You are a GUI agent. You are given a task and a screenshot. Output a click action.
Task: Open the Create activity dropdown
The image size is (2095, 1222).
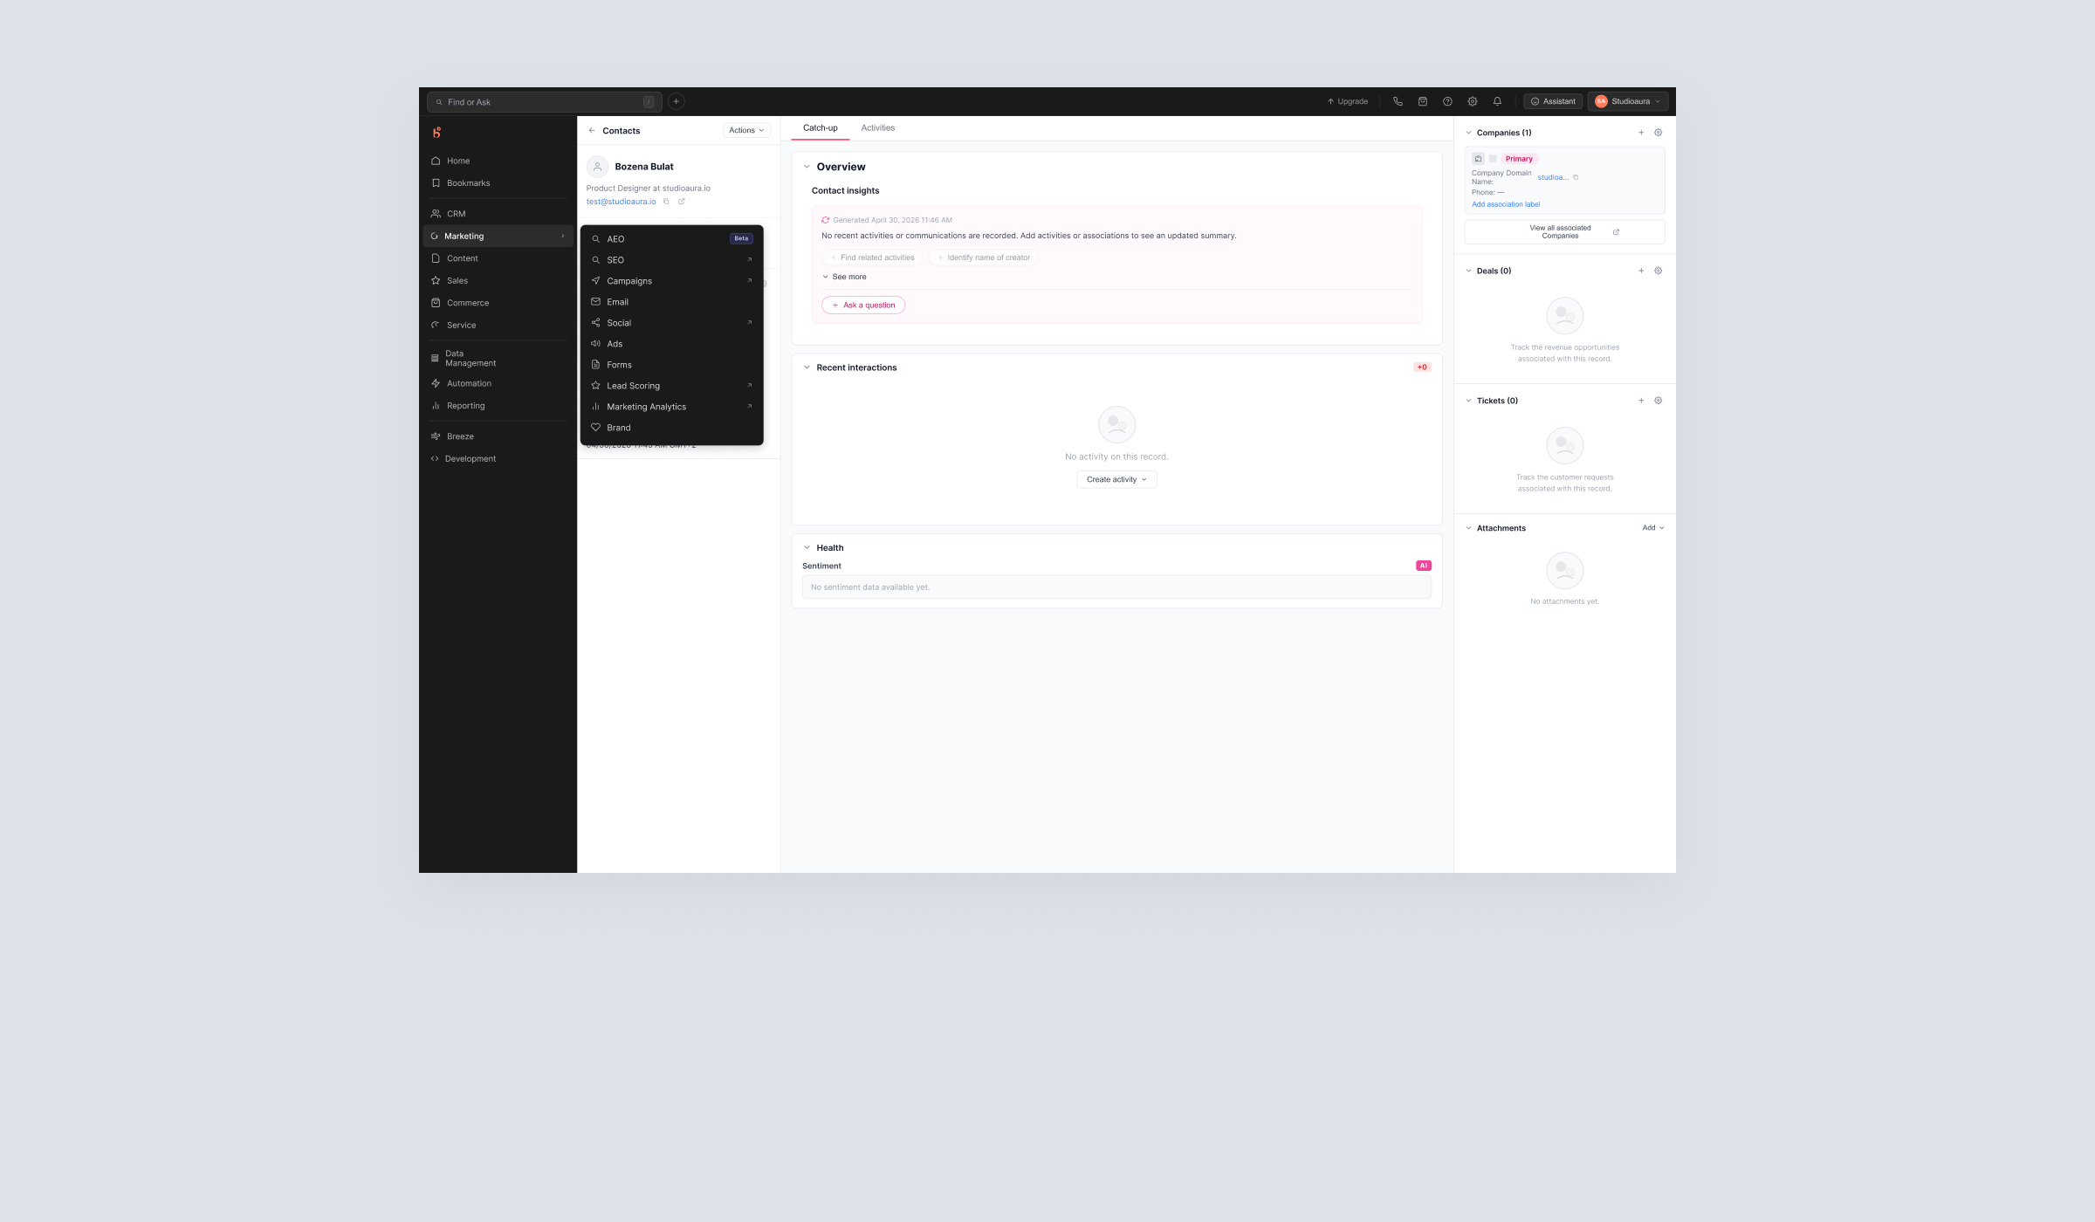click(1116, 479)
